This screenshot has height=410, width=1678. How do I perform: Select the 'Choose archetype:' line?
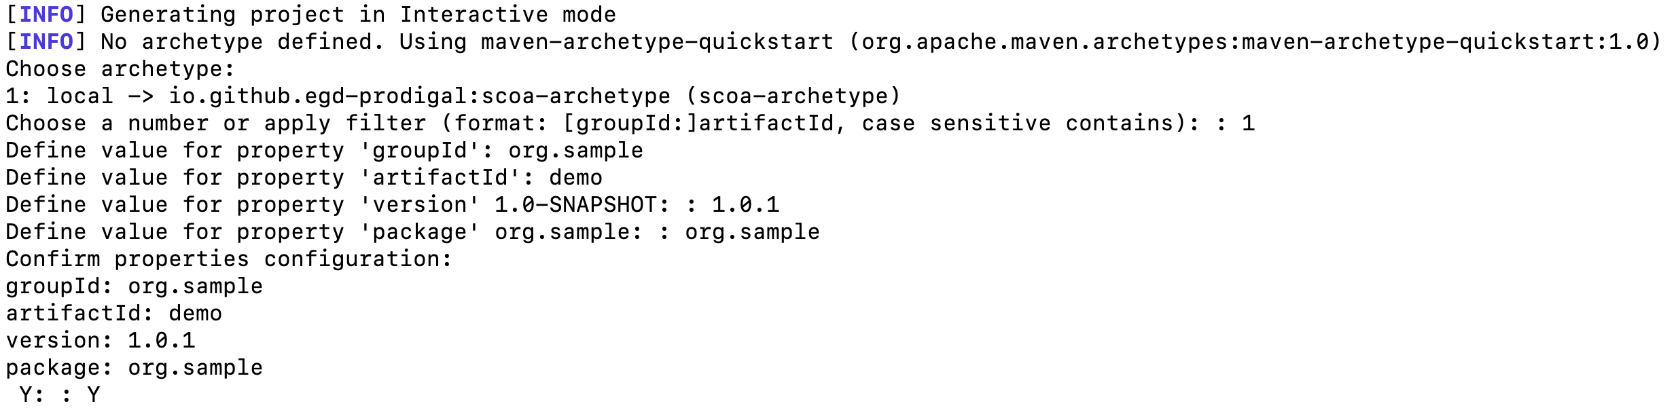(x=120, y=69)
